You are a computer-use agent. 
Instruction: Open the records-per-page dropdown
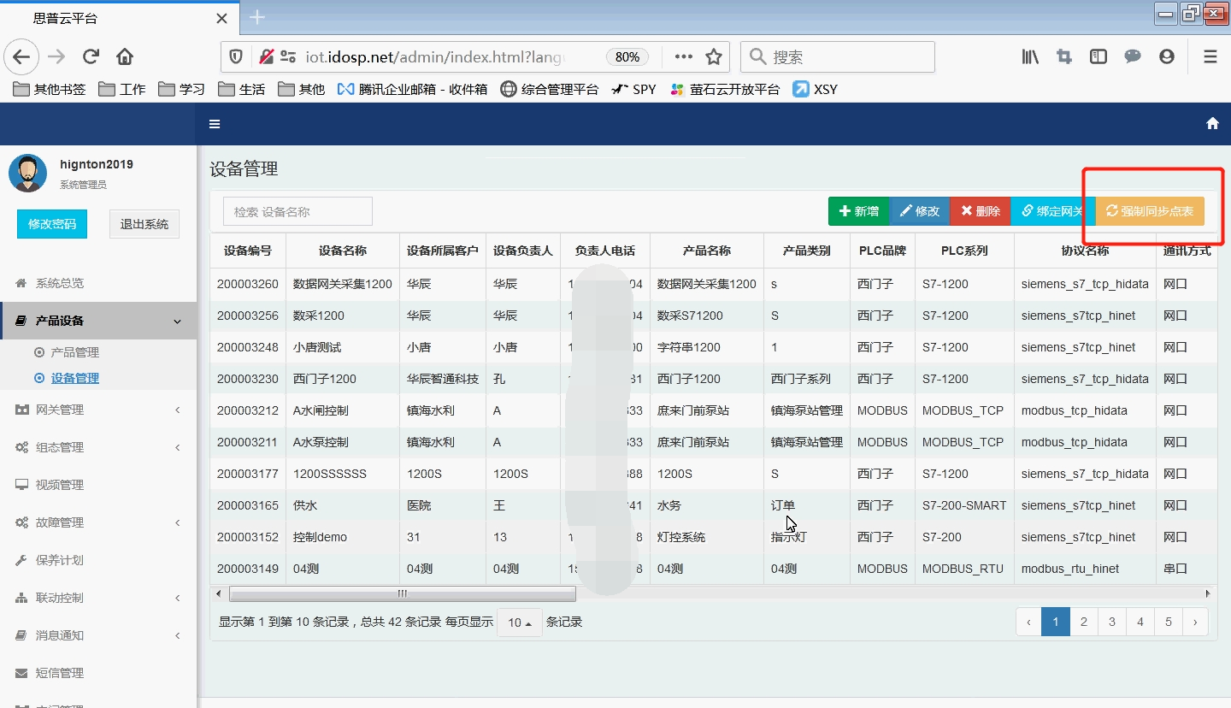(x=520, y=622)
